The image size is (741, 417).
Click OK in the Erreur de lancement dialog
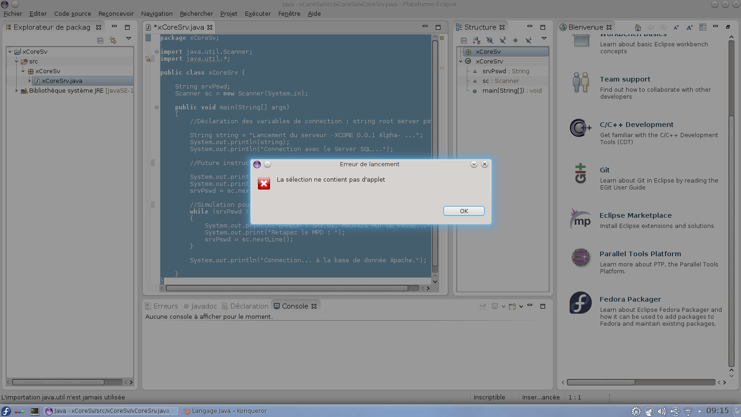(x=464, y=211)
